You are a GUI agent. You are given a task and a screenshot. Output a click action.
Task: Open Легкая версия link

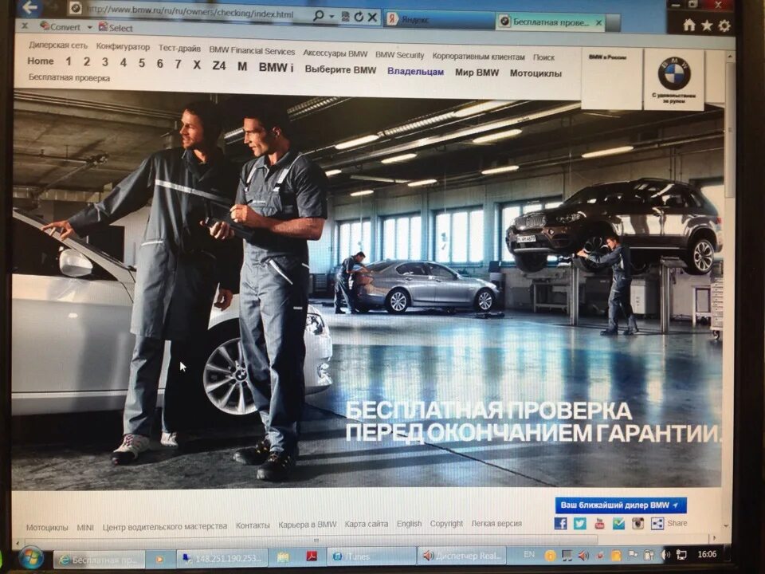coord(496,523)
